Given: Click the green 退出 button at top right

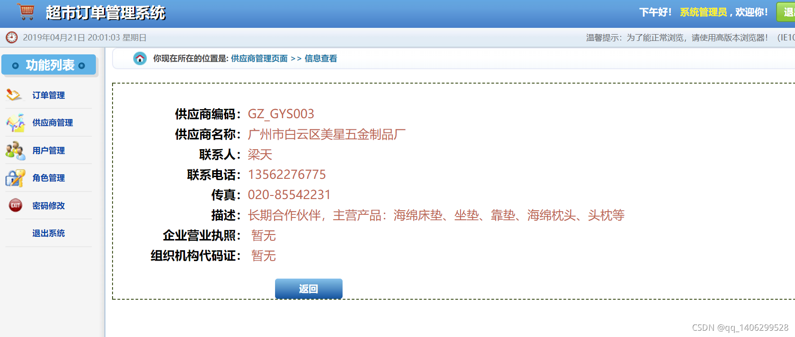Looking at the screenshot, I should 786,12.
